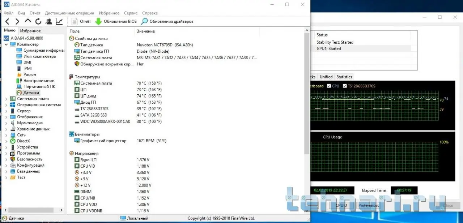Open the Сервис menu
The image size is (463, 223).
pos(131,13)
